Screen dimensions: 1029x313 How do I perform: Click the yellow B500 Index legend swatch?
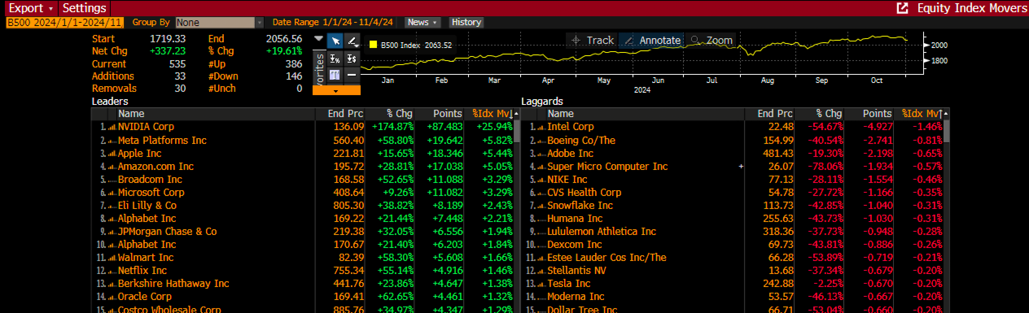372,45
